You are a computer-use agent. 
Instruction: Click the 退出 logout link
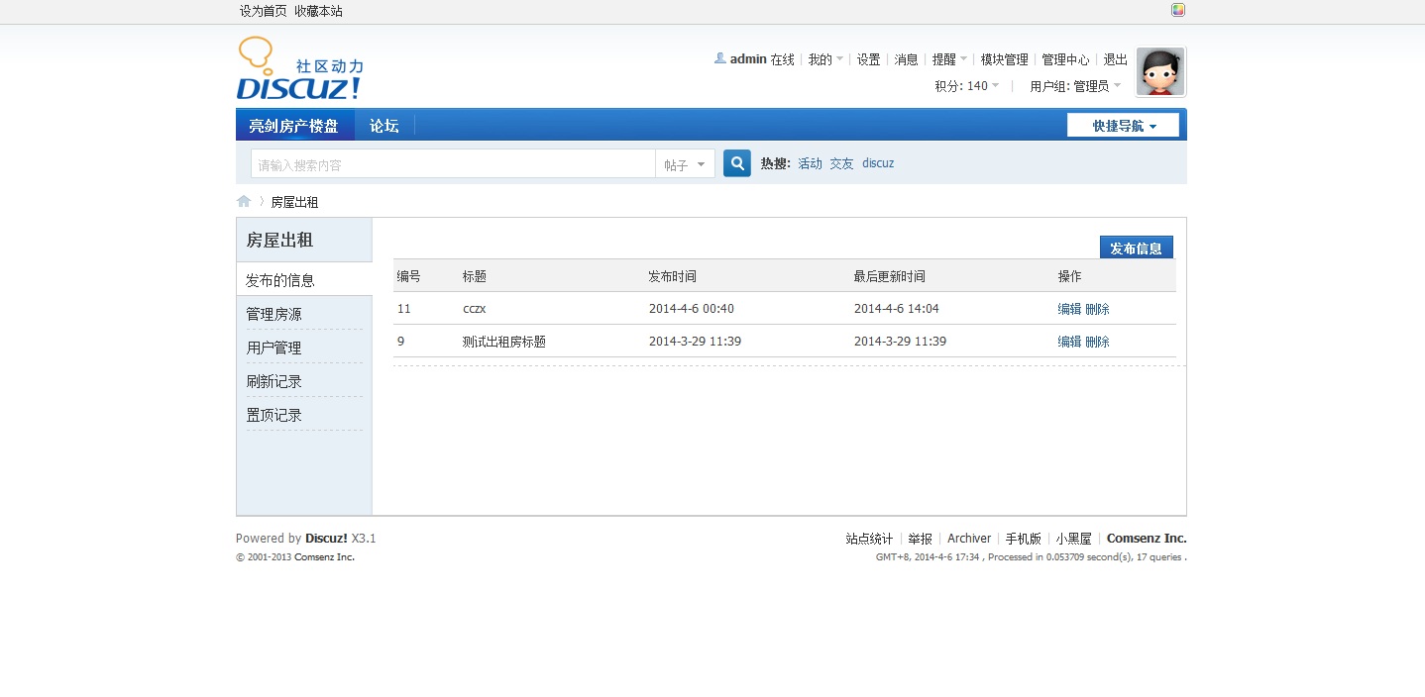coord(1115,59)
